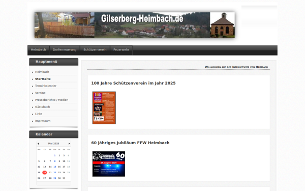Open the 100 Jahre Schützenverein article title

point(133,83)
